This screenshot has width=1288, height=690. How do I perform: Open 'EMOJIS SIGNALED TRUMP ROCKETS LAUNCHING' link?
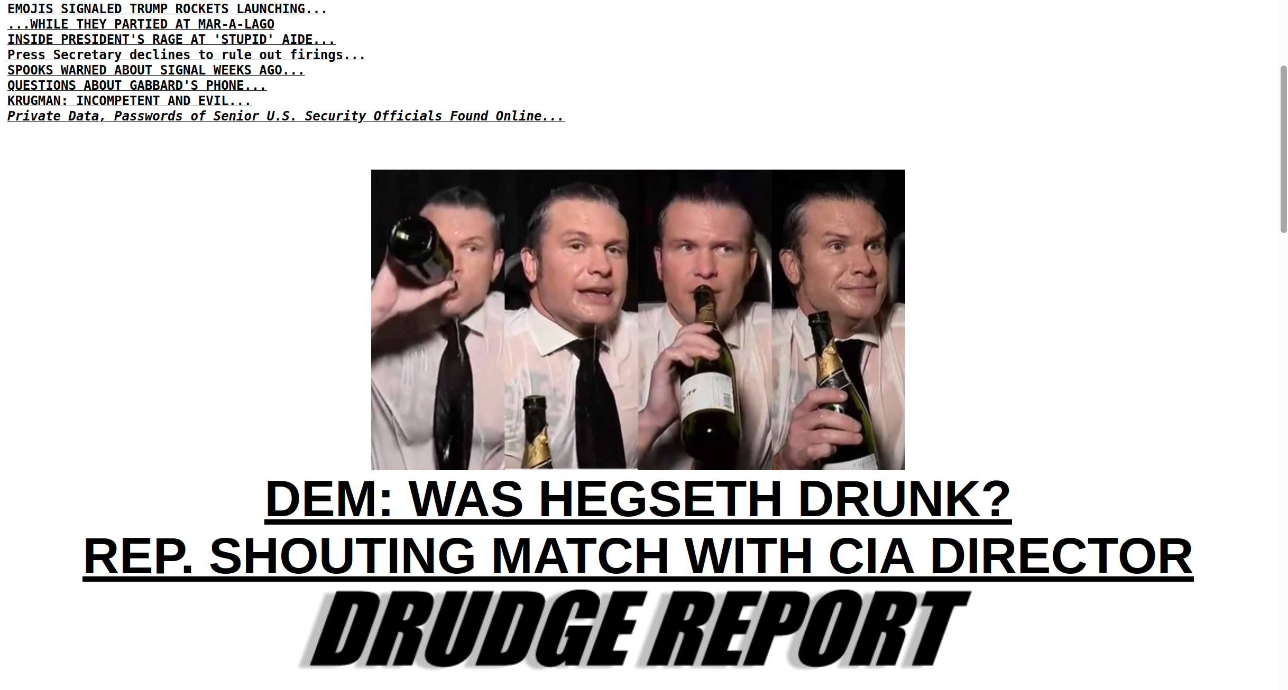pos(167,9)
